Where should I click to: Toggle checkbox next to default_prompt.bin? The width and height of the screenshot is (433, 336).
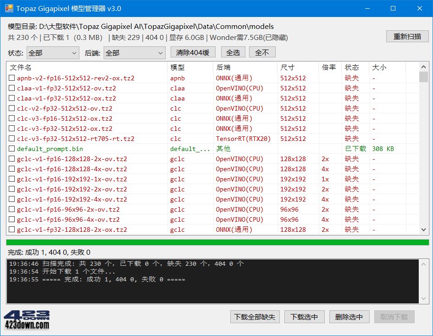tap(11, 149)
